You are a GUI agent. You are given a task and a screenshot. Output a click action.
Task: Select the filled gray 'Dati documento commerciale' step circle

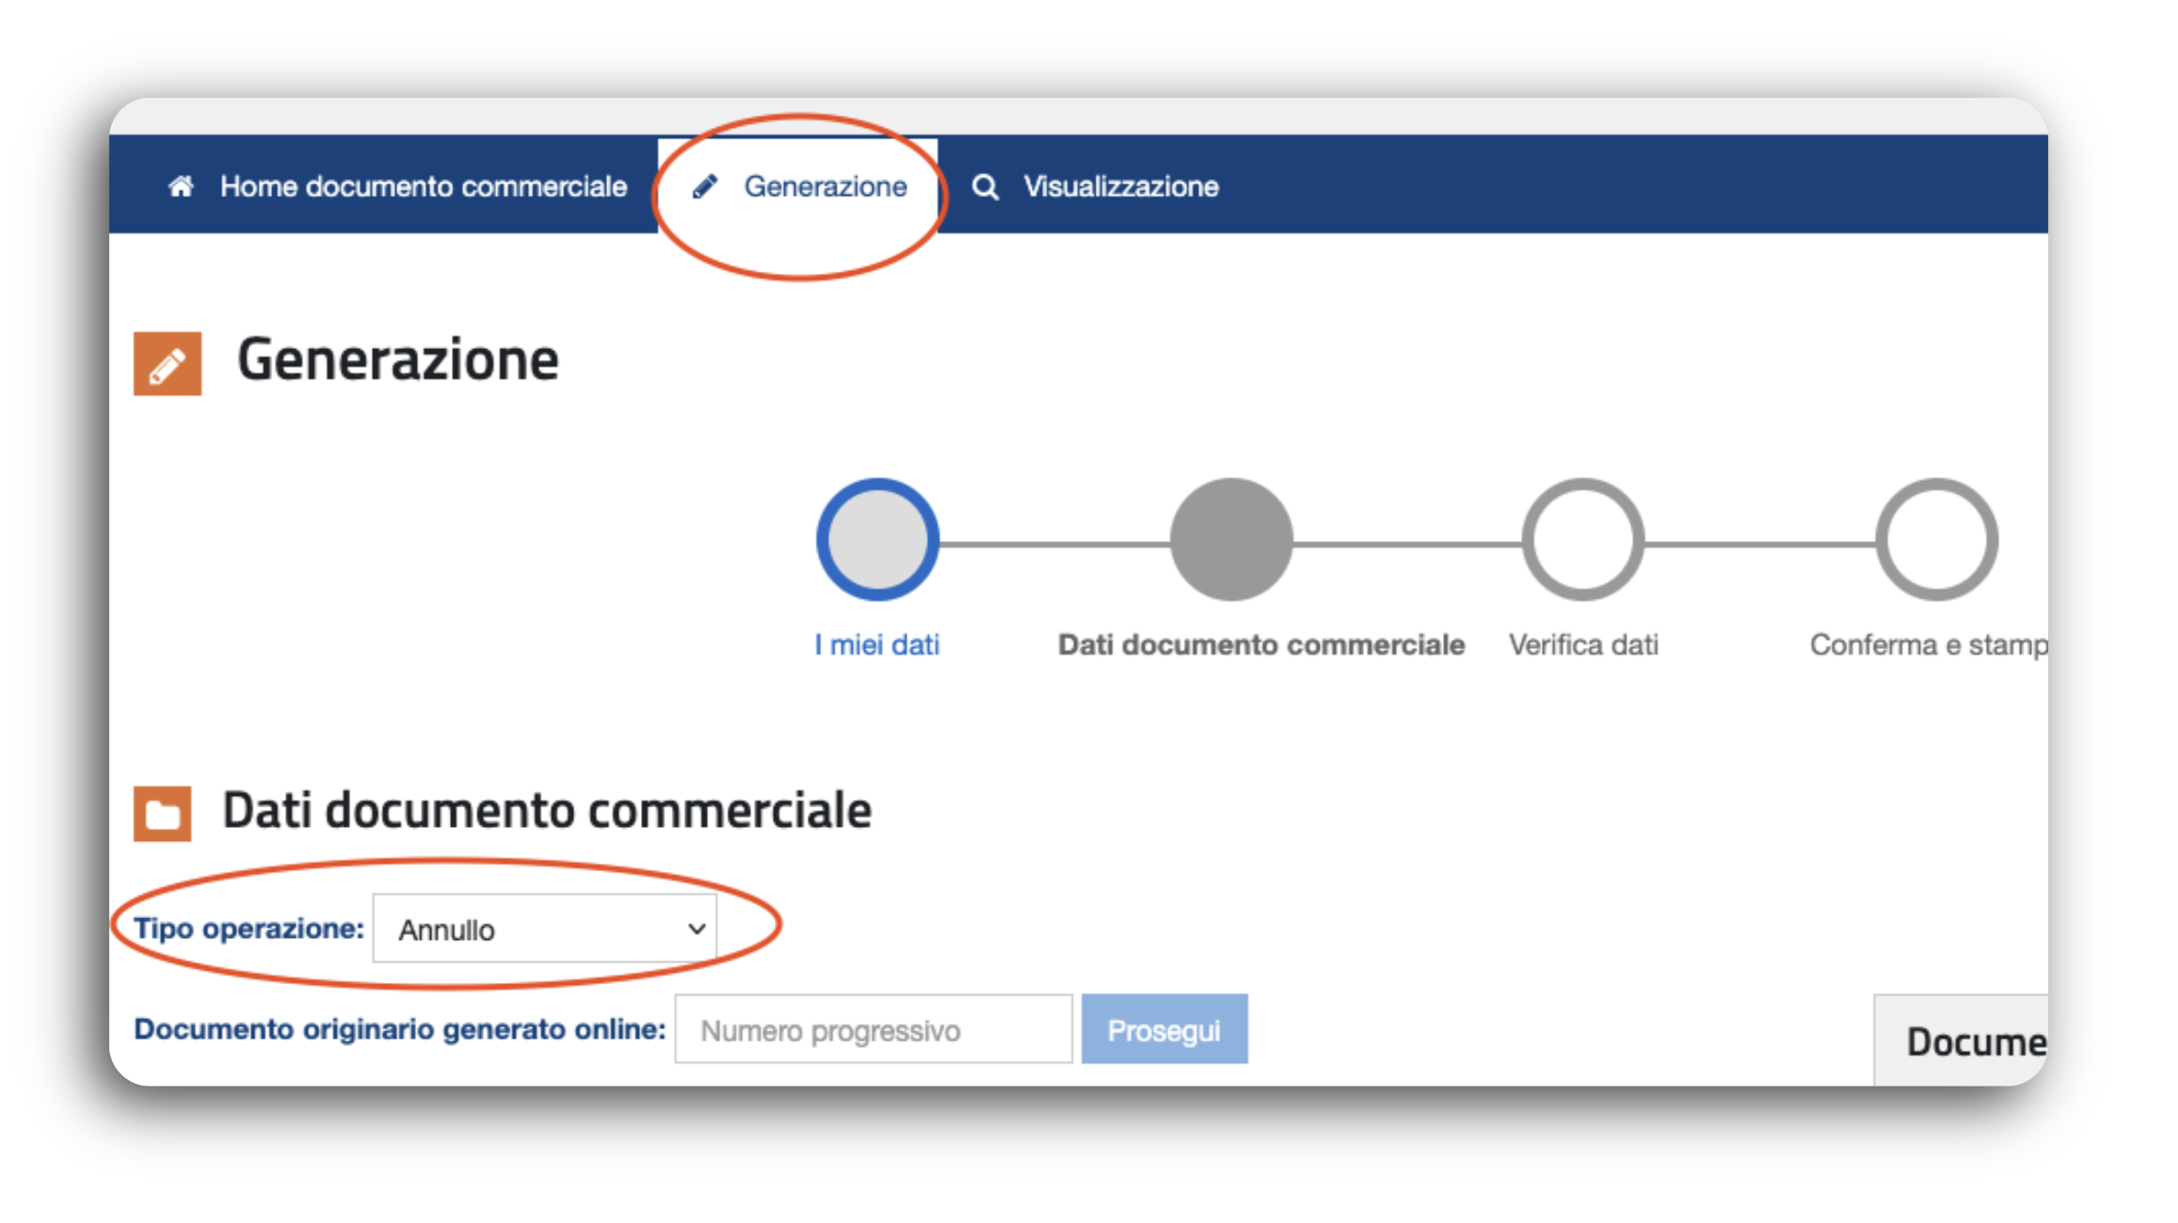(x=1231, y=540)
